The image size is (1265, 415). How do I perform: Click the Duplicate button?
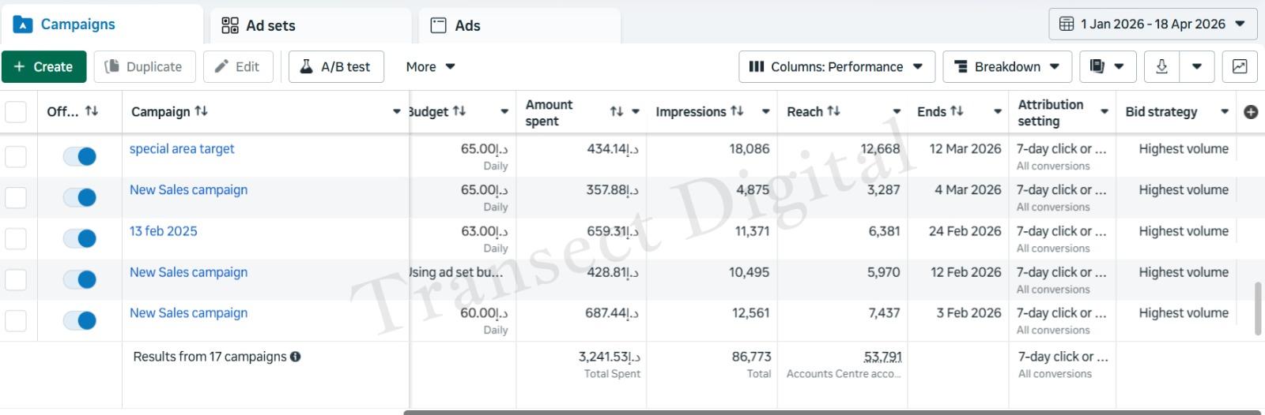click(145, 67)
